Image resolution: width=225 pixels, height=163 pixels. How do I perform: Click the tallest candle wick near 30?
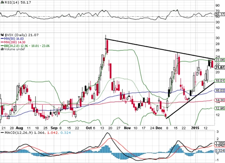click(106, 37)
